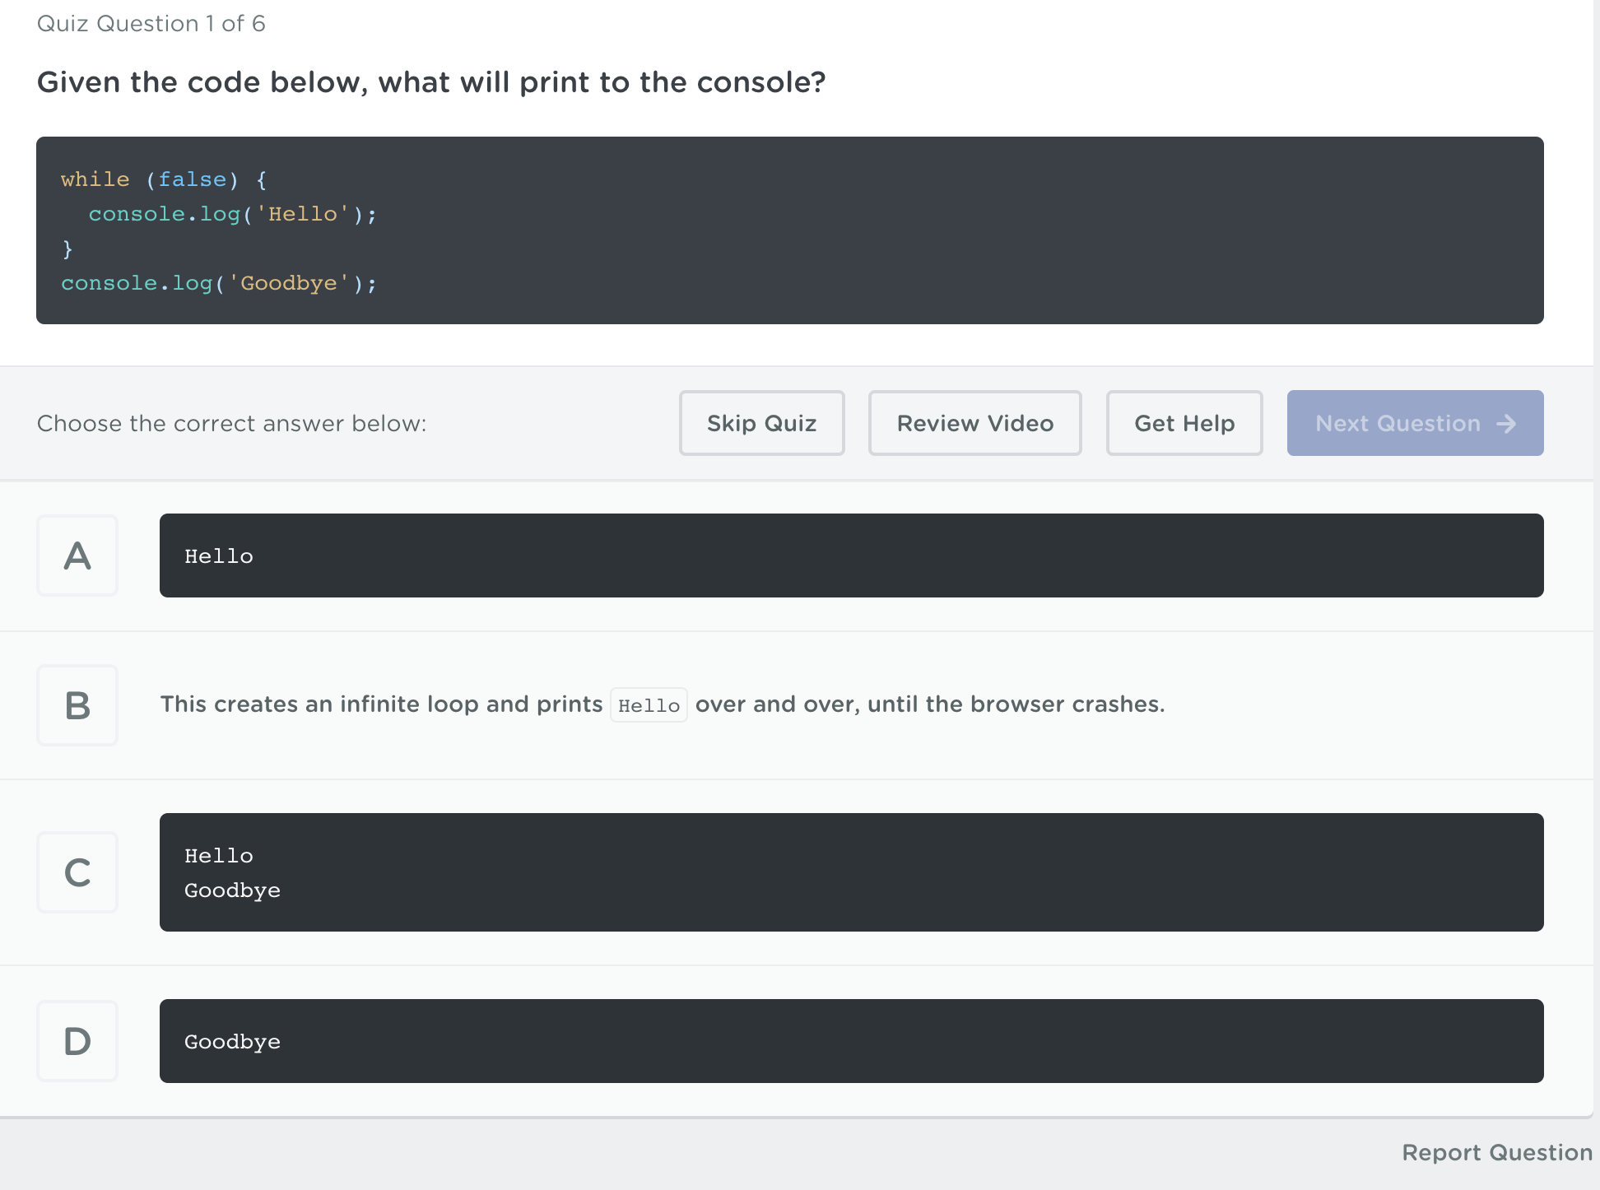1600x1190 pixels.
Task: Click the while (false) code line
Action: point(163,179)
